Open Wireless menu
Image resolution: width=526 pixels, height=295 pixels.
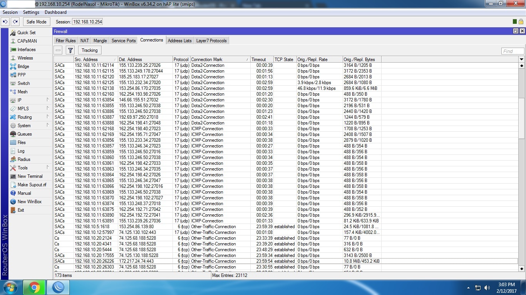pyautogui.click(x=25, y=58)
